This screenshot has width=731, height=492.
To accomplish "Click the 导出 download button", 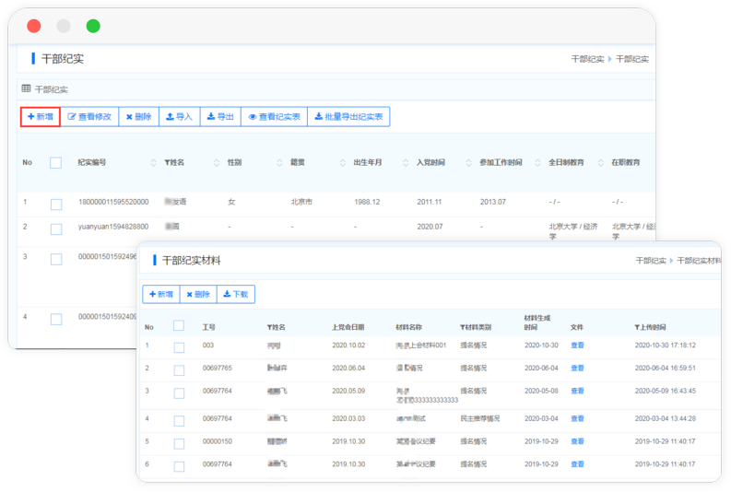I will pos(220,117).
